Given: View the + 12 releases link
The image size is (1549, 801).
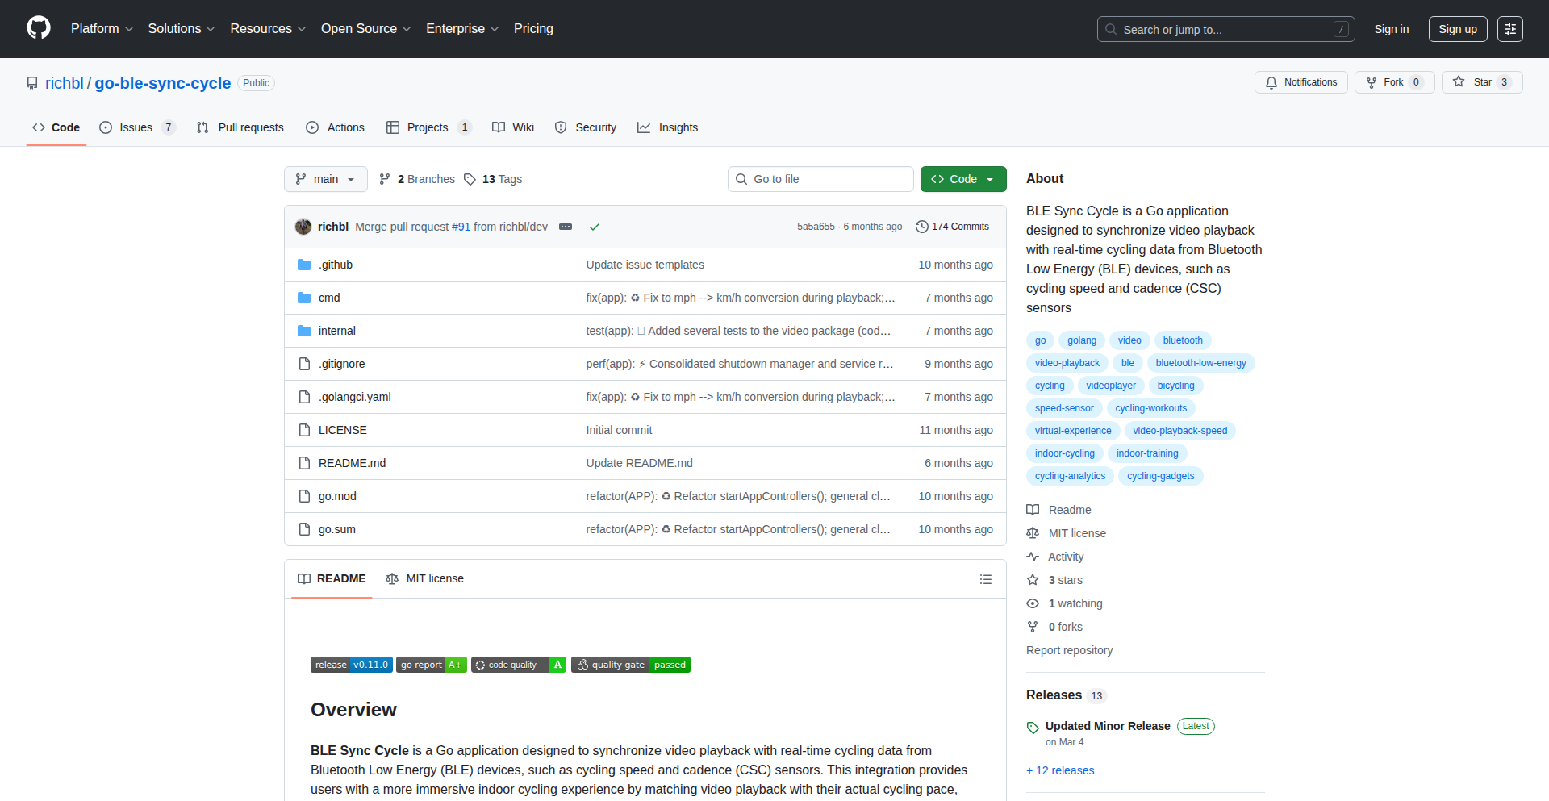Looking at the screenshot, I should [1060, 770].
